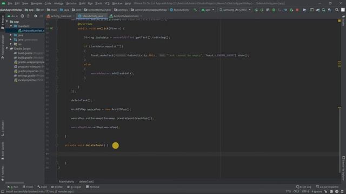Expand the res folder
Viewport: 346px width, 194px height.
11,44
